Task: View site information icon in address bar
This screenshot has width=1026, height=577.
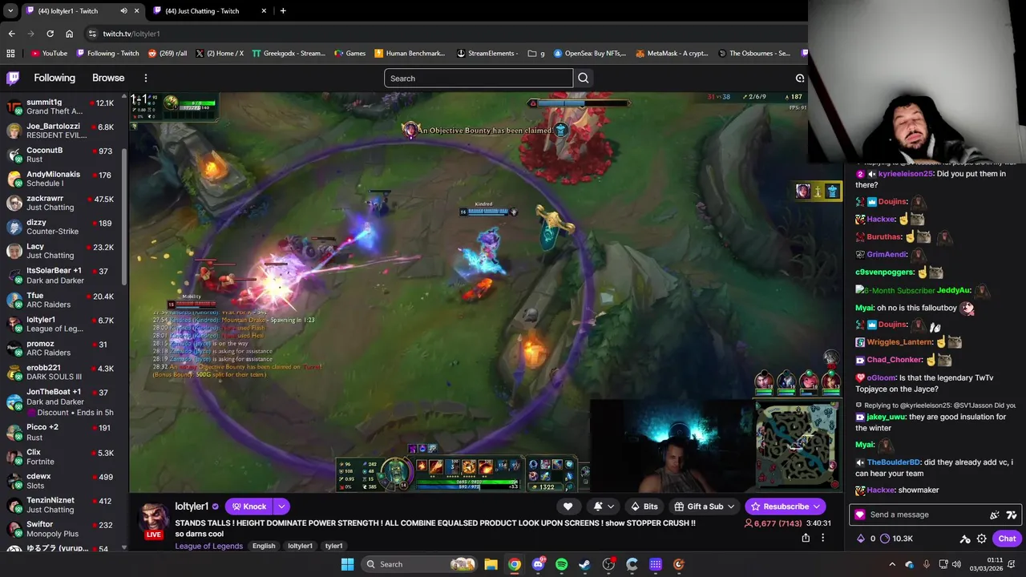Action: 93,34
